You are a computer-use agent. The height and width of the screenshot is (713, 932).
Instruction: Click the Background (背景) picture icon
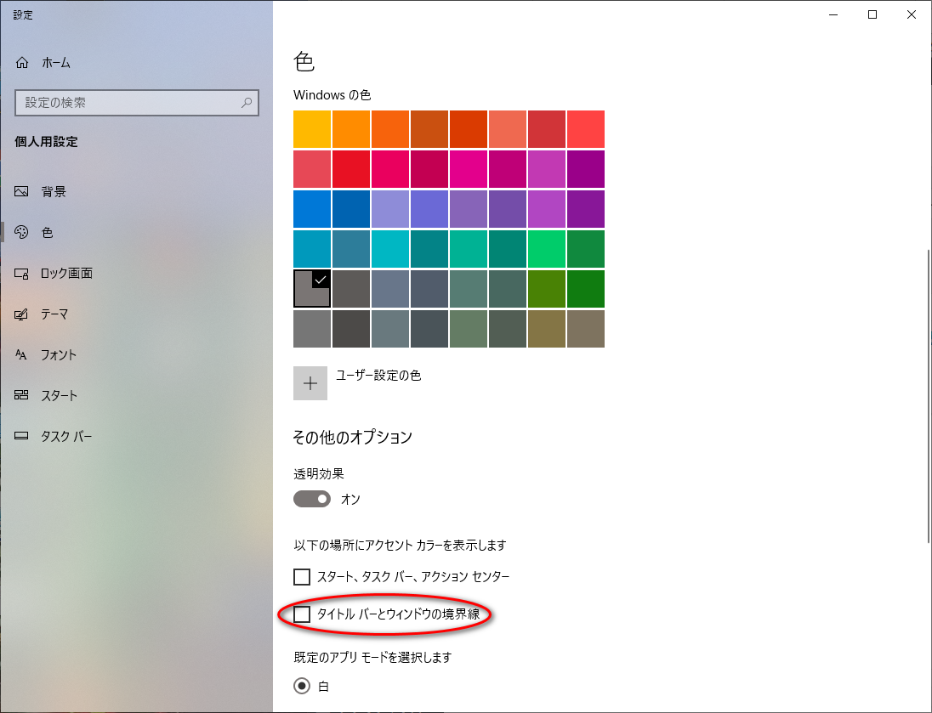tap(22, 192)
